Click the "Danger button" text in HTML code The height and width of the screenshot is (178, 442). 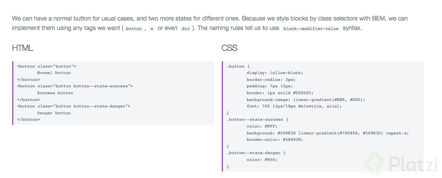click(x=54, y=113)
